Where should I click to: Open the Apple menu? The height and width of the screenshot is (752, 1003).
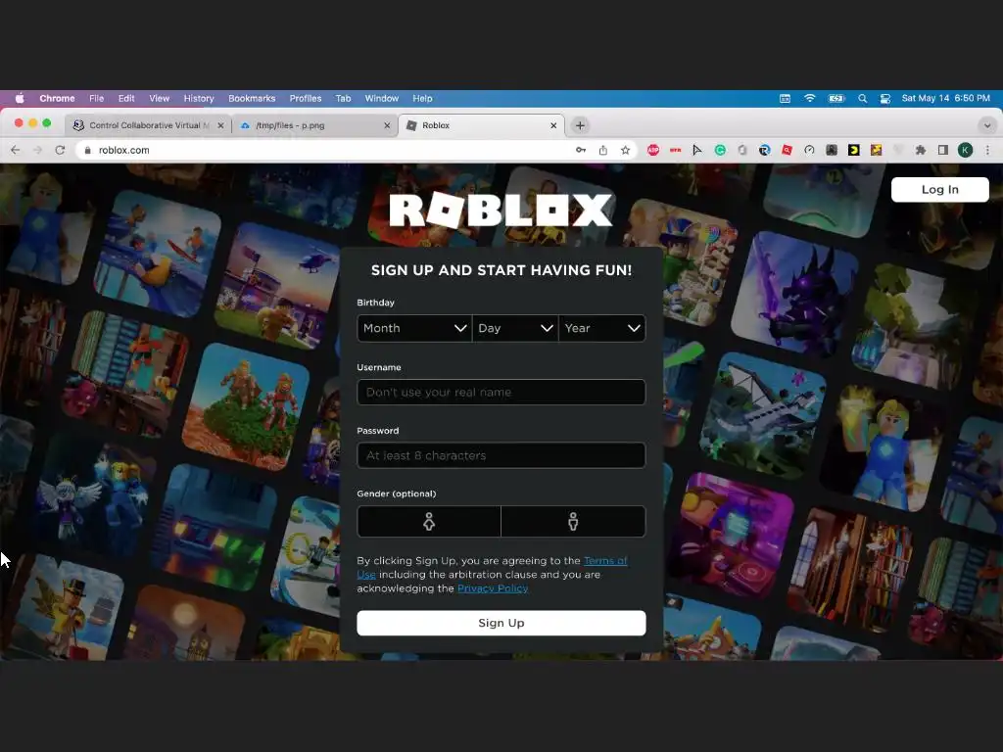click(20, 98)
